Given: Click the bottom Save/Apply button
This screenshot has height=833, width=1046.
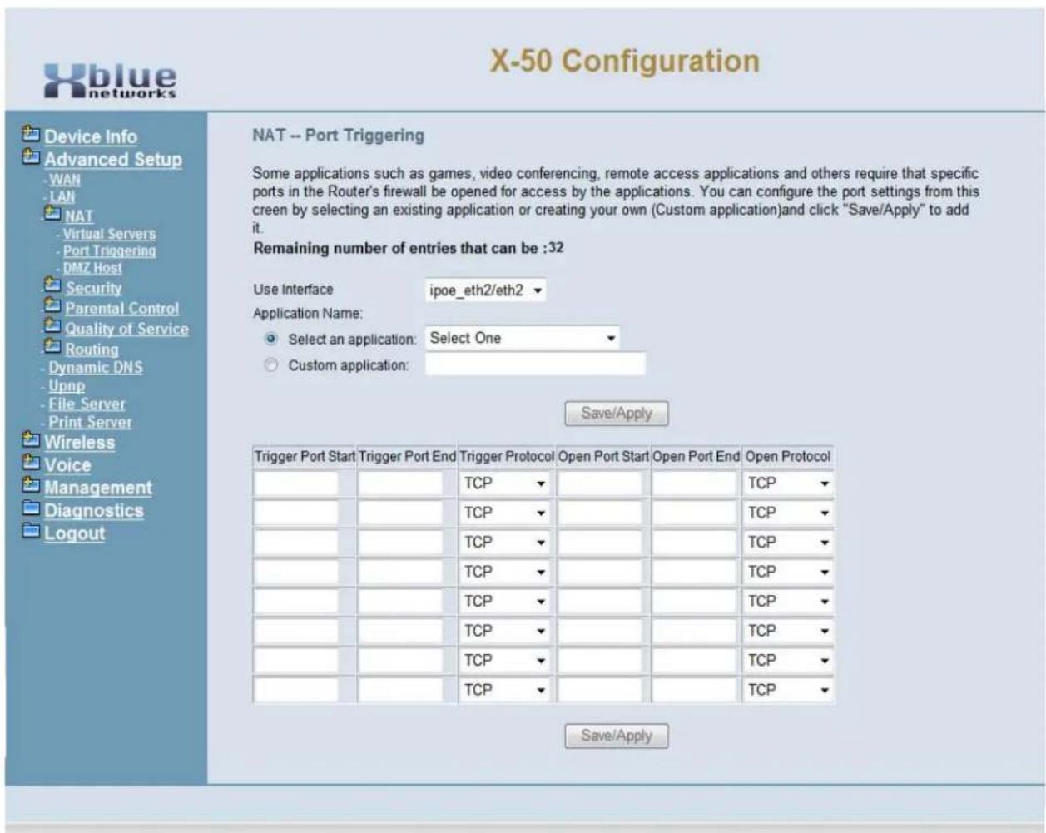Looking at the screenshot, I should click(x=617, y=736).
